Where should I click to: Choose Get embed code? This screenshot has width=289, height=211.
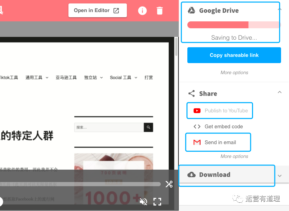point(218,127)
